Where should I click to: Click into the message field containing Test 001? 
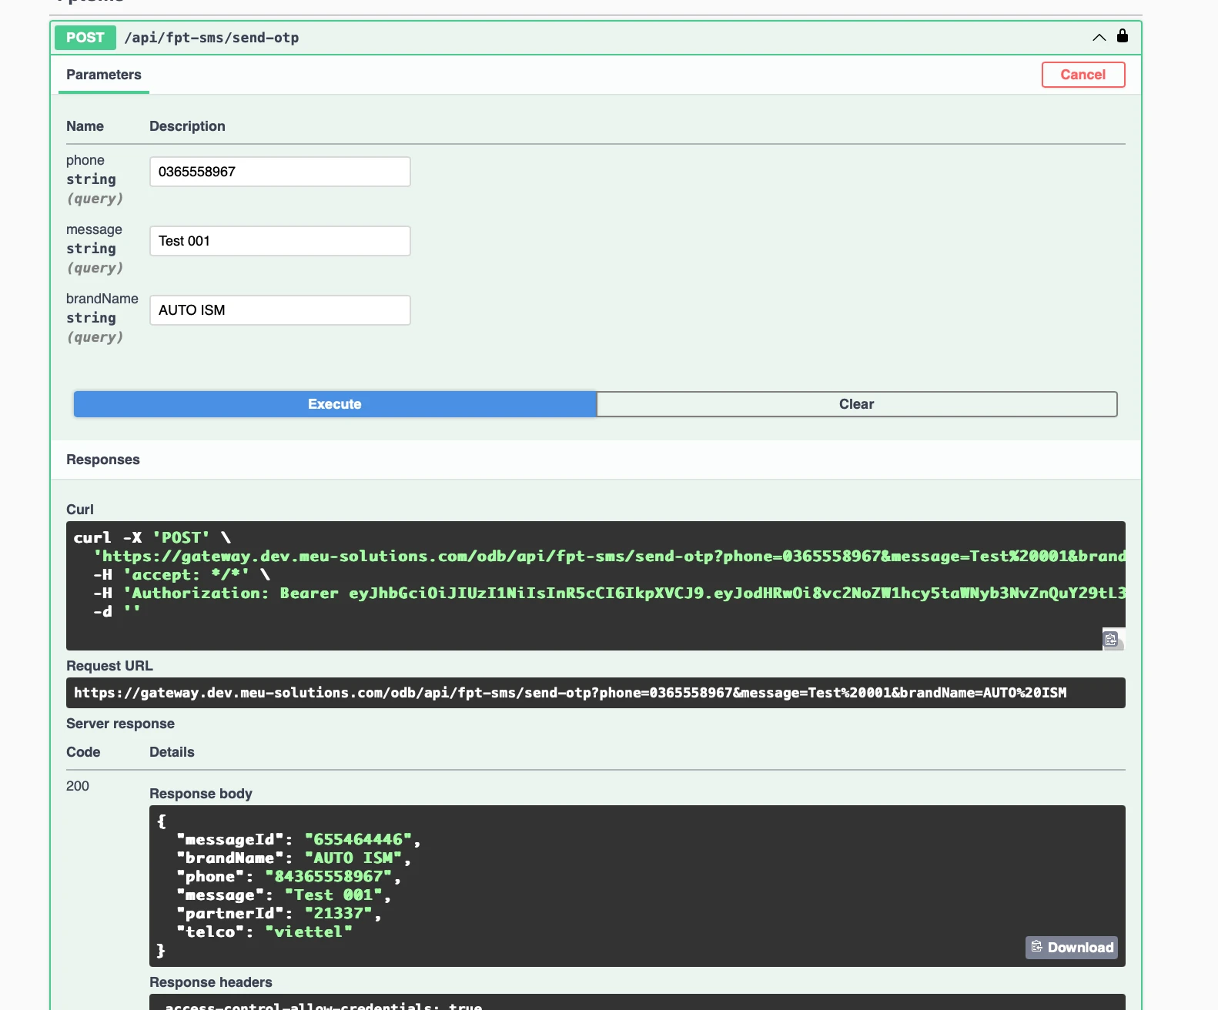[x=279, y=241]
